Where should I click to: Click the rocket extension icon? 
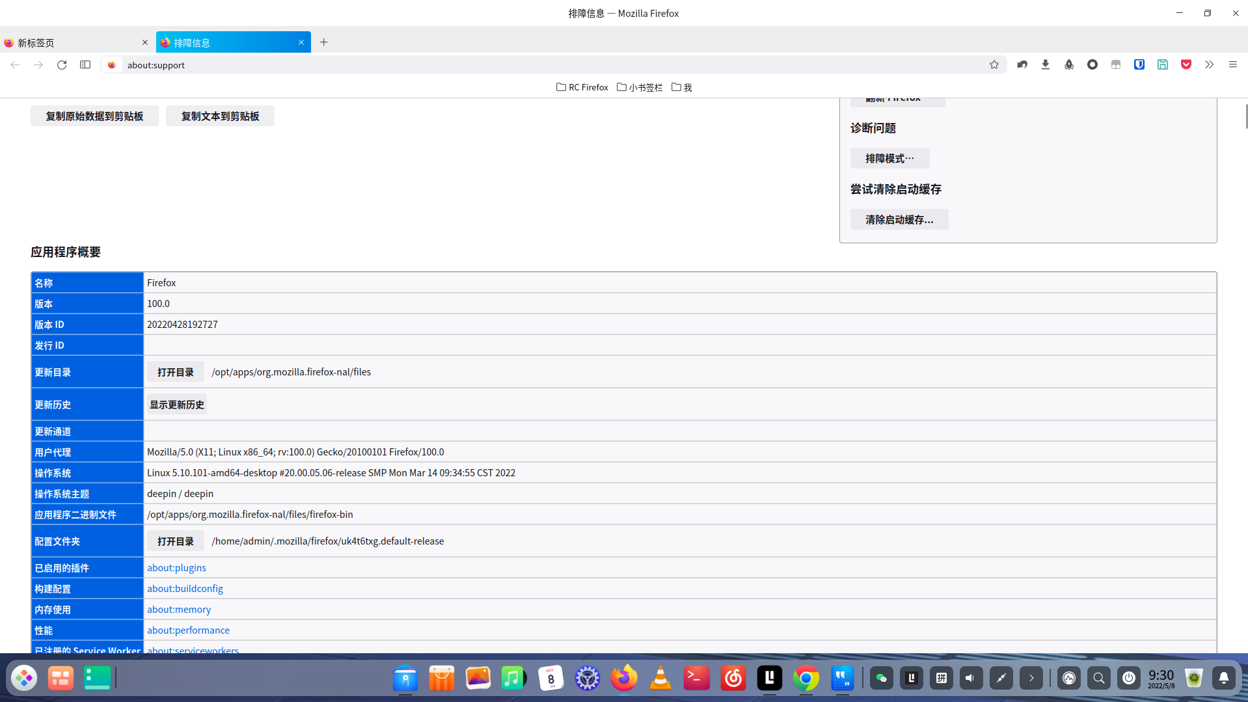tap(1069, 64)
